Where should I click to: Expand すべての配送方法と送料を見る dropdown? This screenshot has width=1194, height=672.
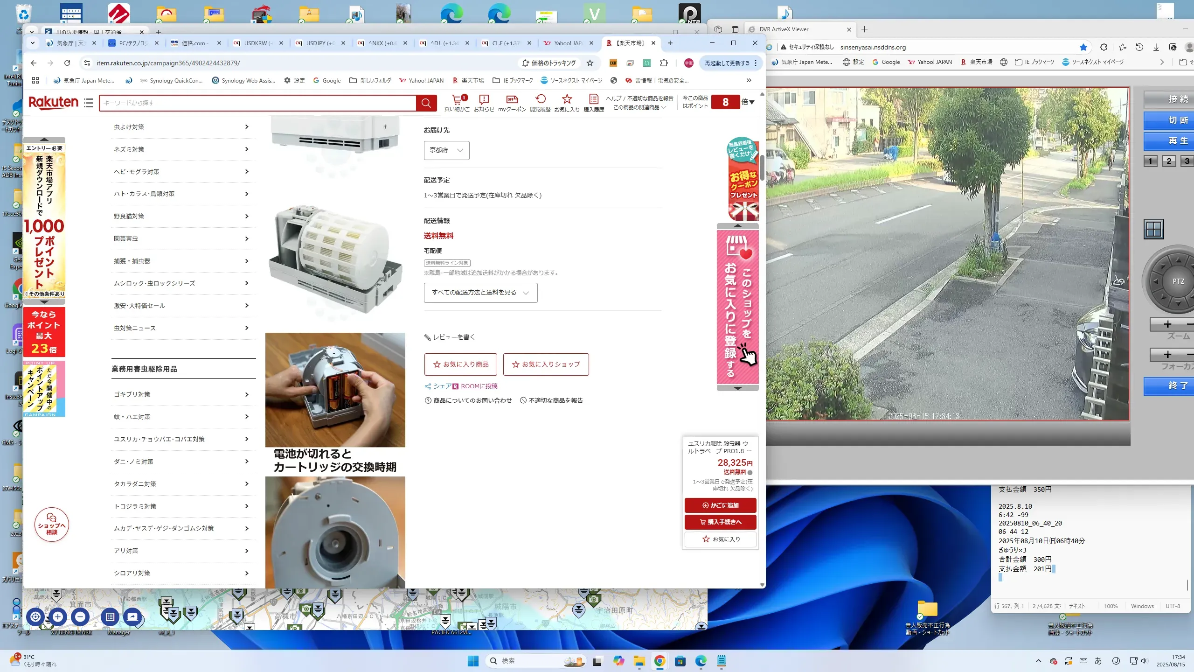[x=480, y=293]
